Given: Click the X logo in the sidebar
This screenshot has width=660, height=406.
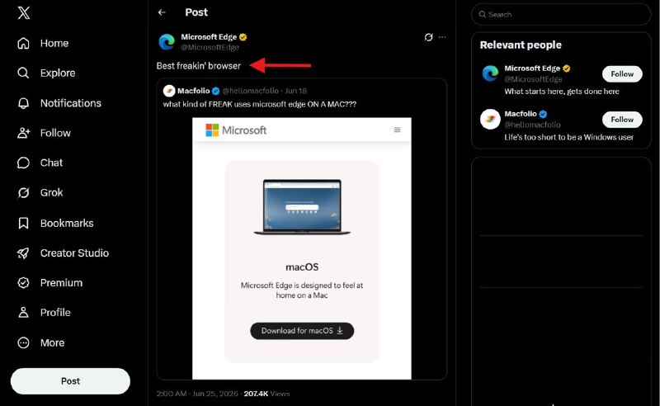Looking at the screenshot, I should [x=24, y=12].
